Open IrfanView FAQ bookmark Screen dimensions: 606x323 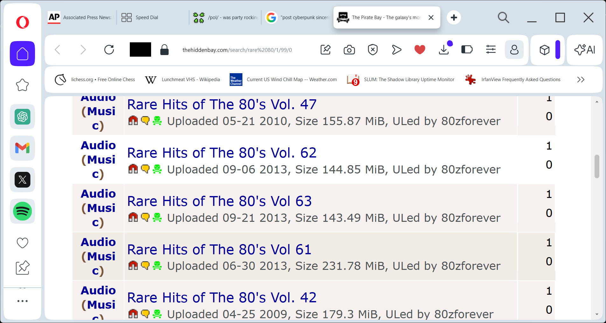tap(513, 80)
